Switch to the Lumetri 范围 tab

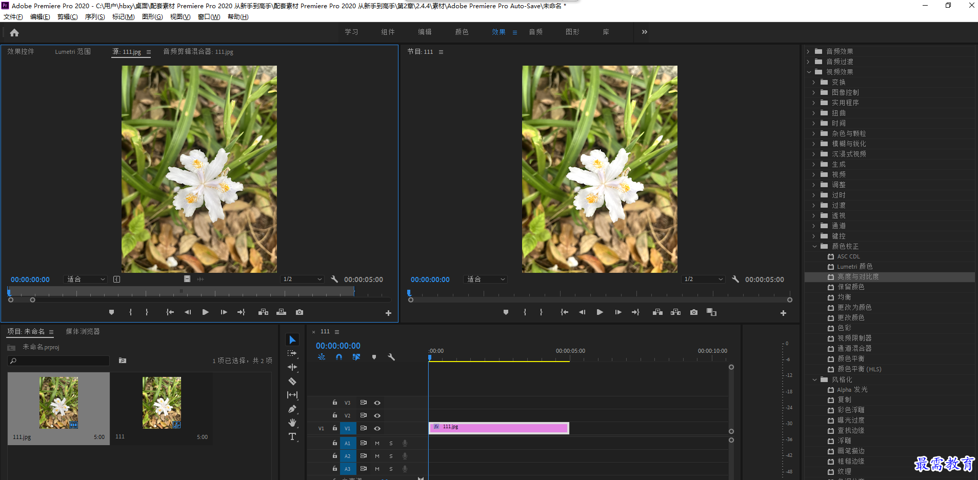tap(73, 51)
